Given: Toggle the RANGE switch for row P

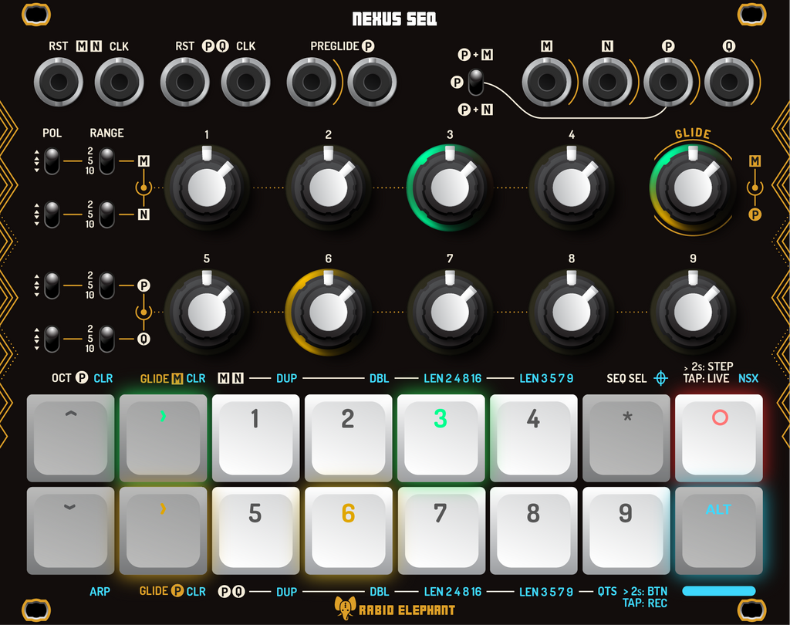Looking at the screenshot, I should [x=106, y=285].
